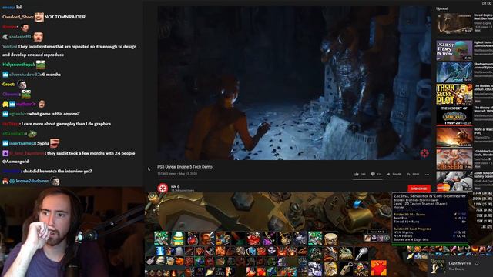Click the red potion flask icon in top bar
493x277 pixels.
pyautogui.click(x=193, y=239)
